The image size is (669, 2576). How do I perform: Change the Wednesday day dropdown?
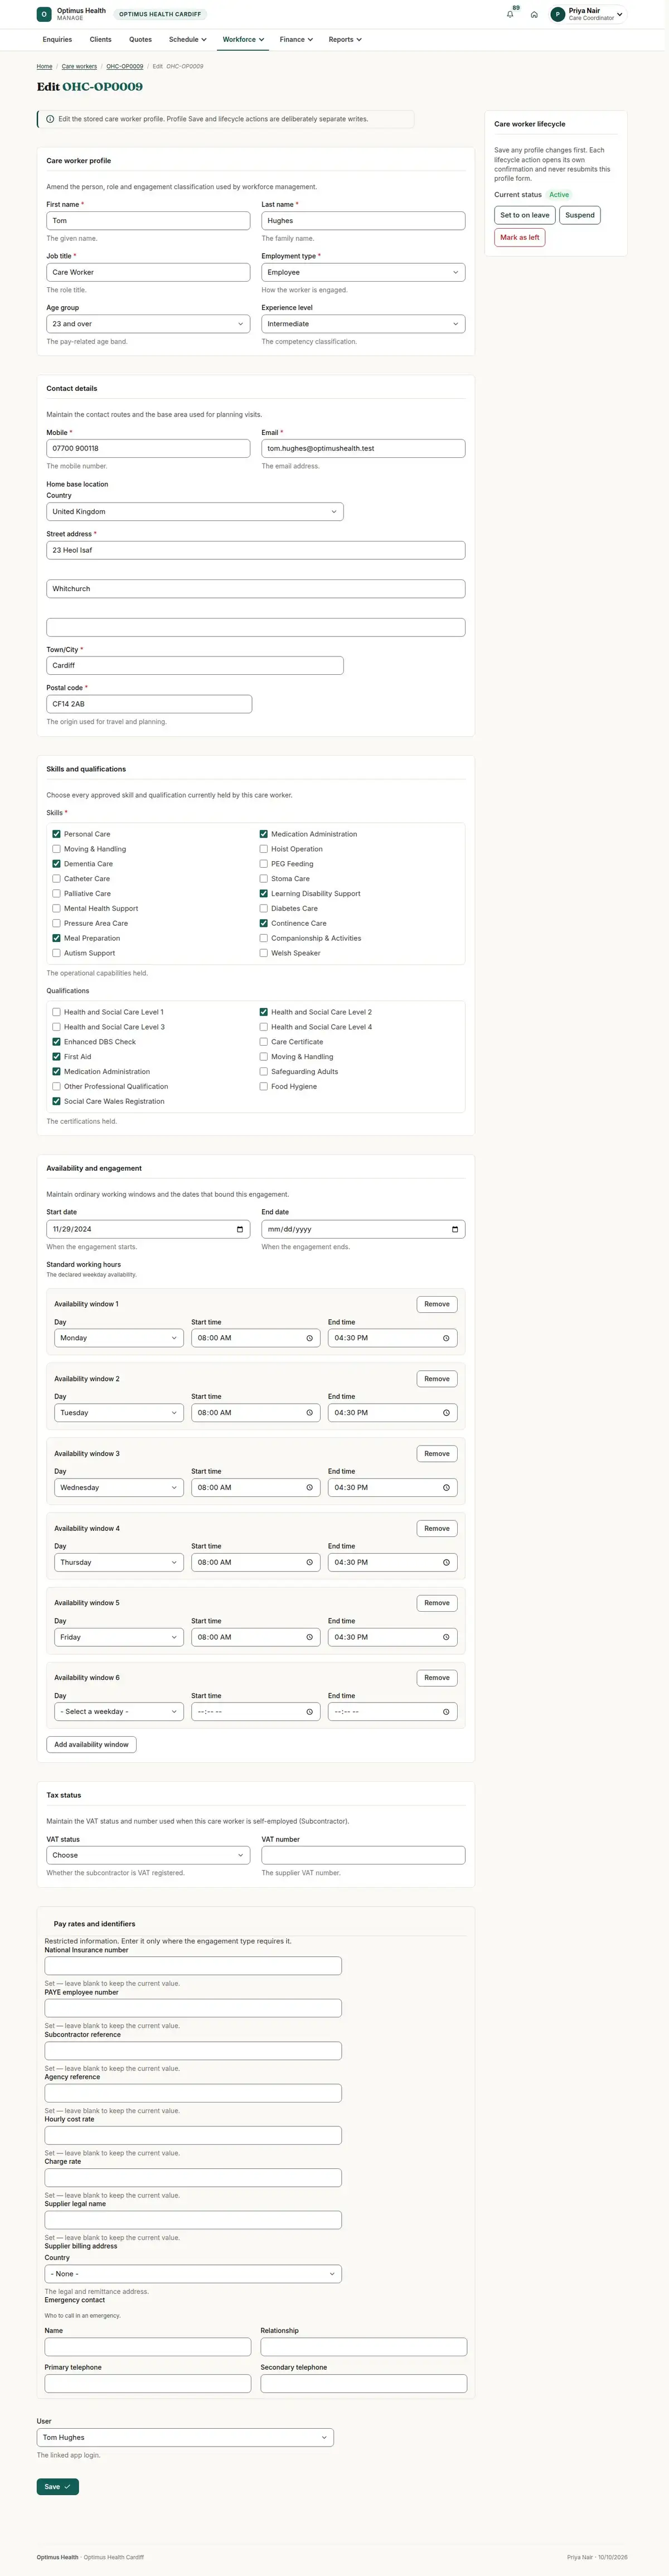[119, 1487]
